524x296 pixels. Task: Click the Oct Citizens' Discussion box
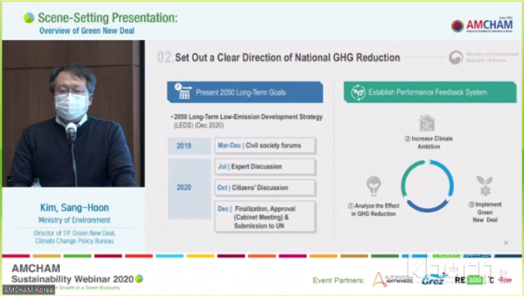click(x=265, y=188)
